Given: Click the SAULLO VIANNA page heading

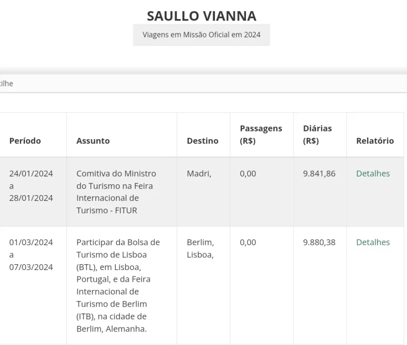Looking at the screenshot, I should pyautogui.click(x=202, y=16).
